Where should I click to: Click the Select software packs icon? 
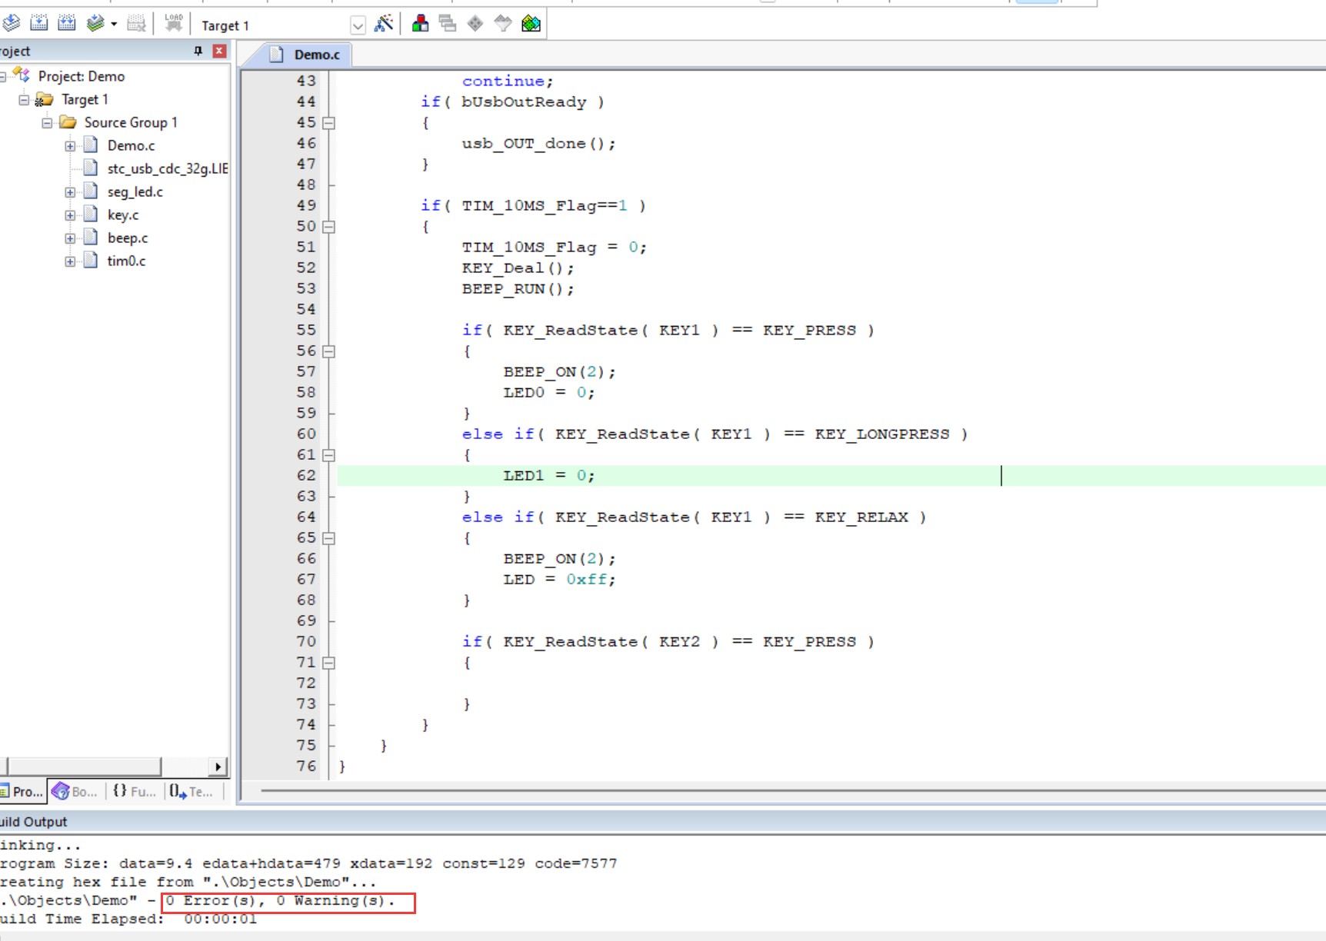pyautogui.click(x=503, y=23)
